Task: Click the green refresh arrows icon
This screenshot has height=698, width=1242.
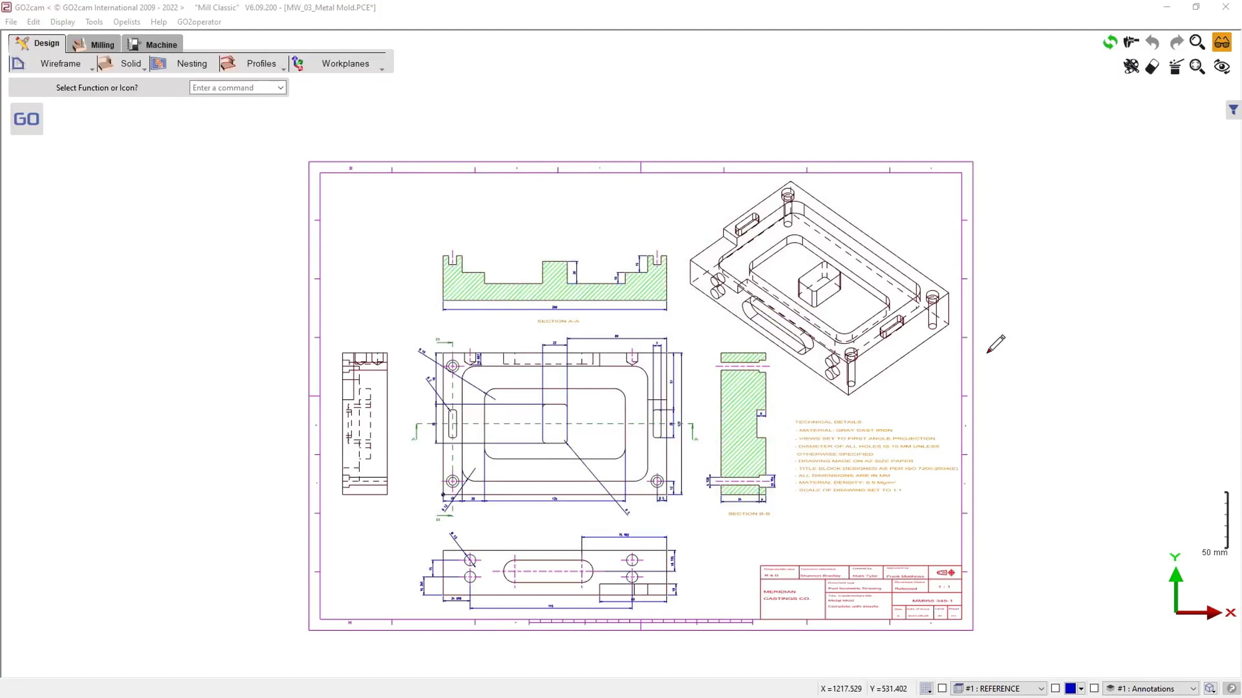Action: 1110,42
